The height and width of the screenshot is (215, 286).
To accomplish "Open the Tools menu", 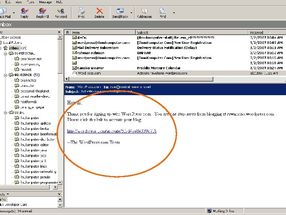I will point(30,2).
